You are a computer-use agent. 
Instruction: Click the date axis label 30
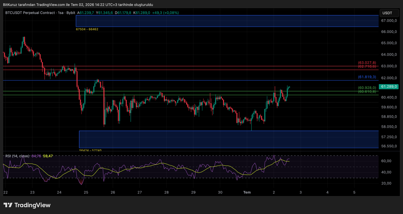(x=220, y=192)
